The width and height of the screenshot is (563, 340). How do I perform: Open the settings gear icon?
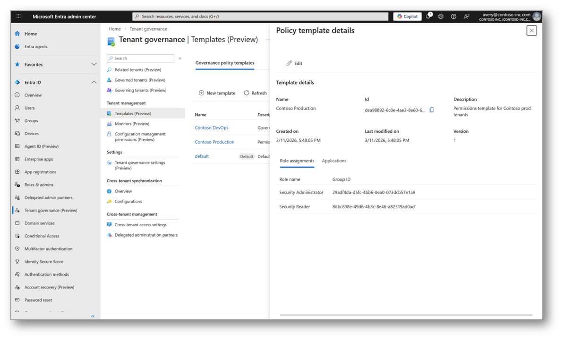click(441, 17)
